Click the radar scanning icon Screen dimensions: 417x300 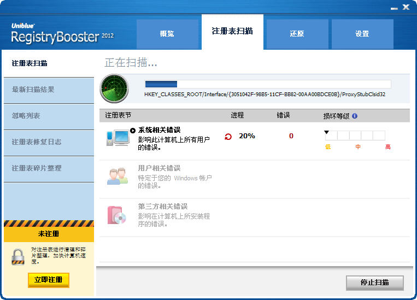pos(114,89)
